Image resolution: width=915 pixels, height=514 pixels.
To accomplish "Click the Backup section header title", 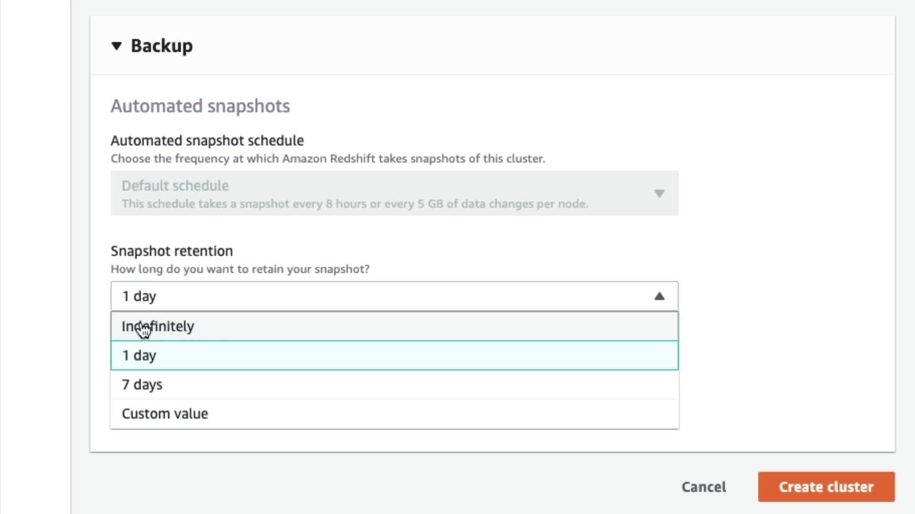I will (x=162, y=46).
